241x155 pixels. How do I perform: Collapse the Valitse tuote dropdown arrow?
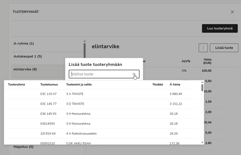(x=134, y=74)
